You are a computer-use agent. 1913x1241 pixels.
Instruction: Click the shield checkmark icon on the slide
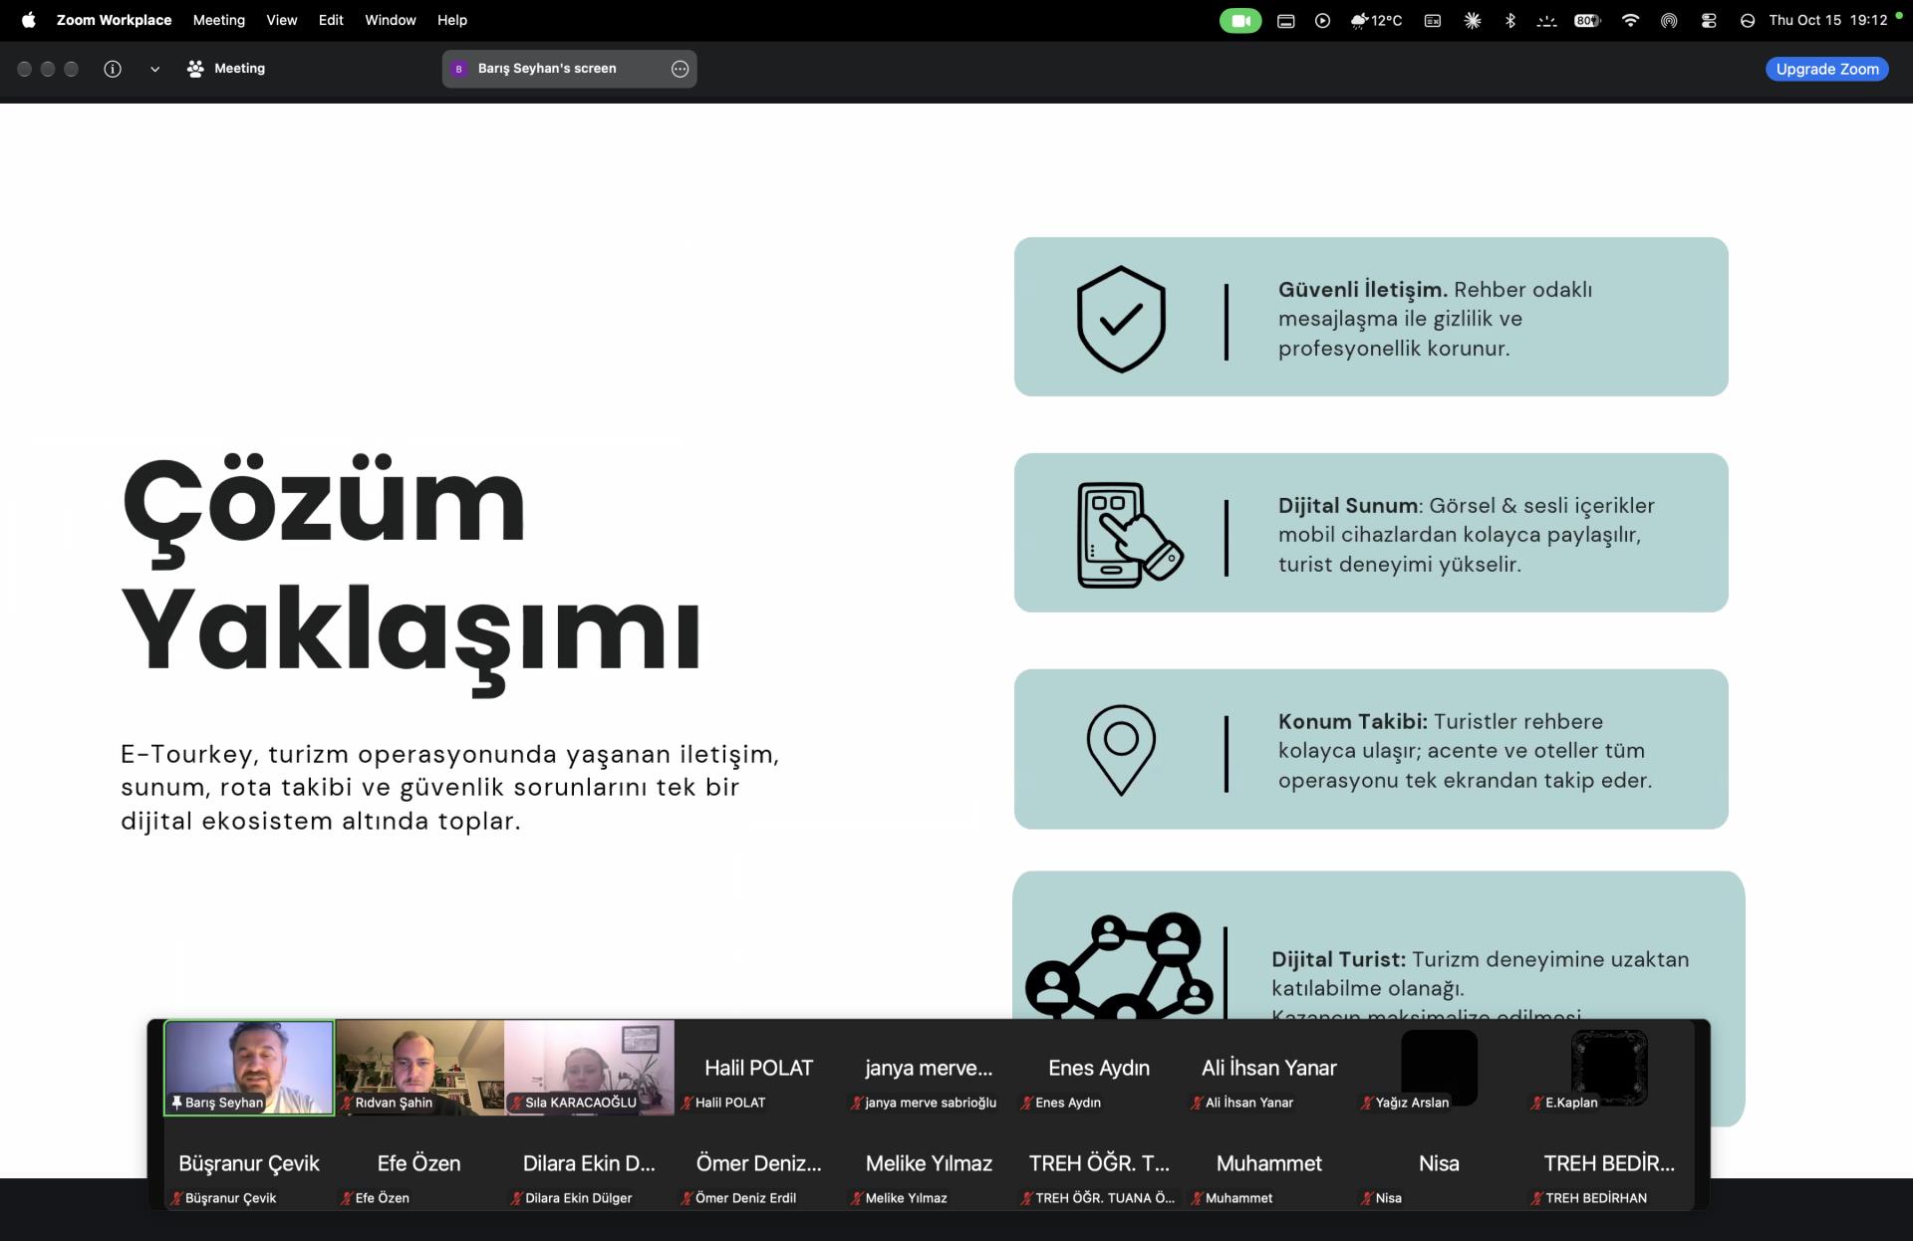click(1121, 319)
